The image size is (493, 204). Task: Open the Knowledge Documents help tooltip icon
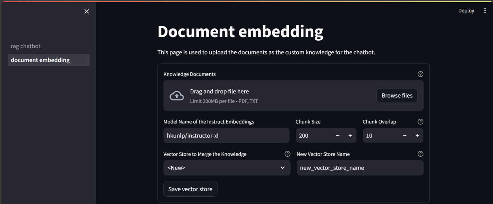point(420,74)
